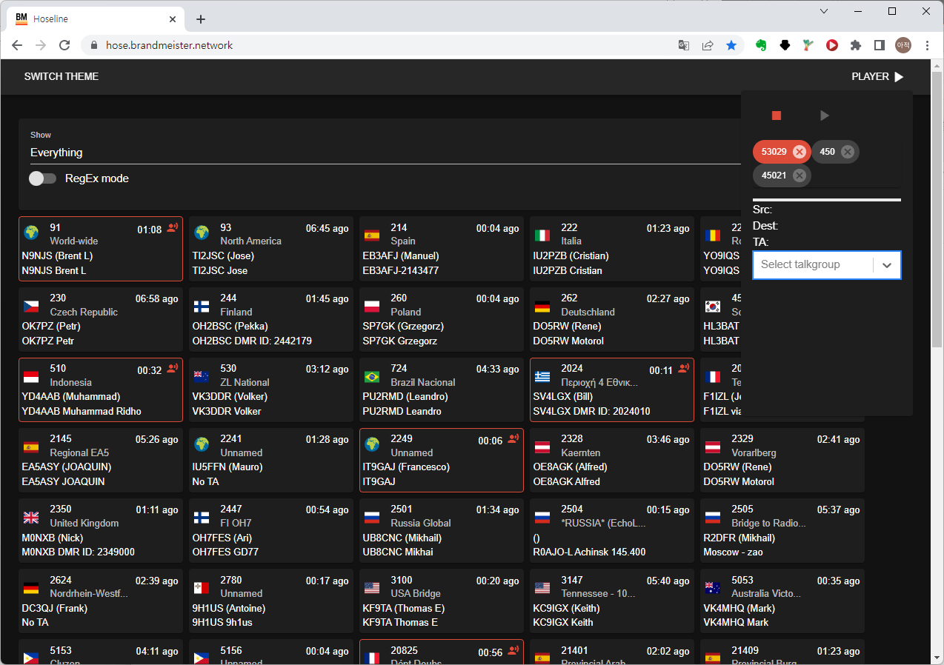
Task: Click the address bar URL
Action: 170,45
